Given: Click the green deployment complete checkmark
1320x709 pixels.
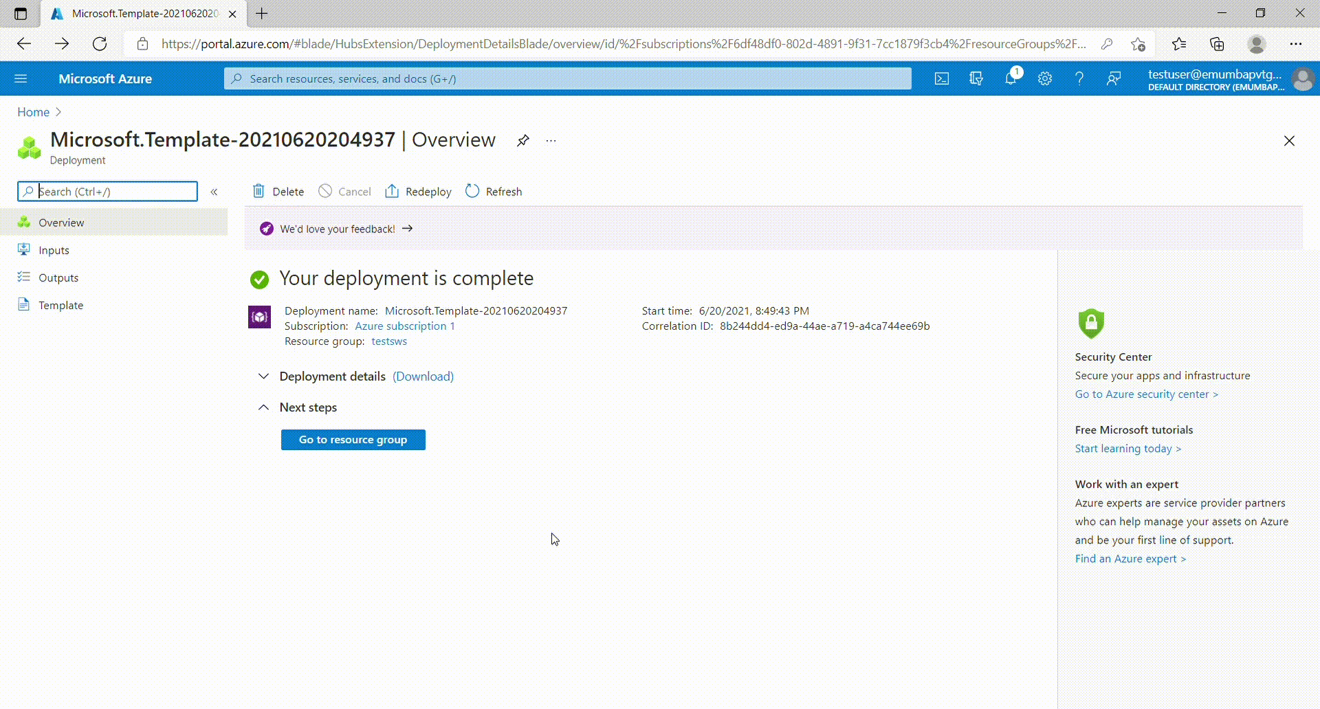Looking at the screenshot, I should pyautogui.click(x=259, y=279).
